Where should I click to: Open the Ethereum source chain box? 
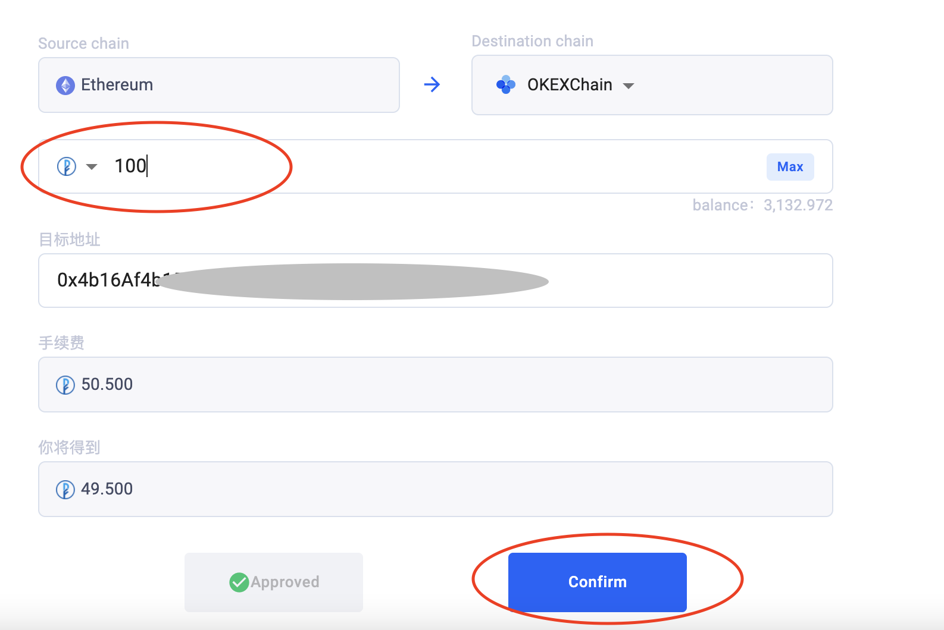click(219, 85)
